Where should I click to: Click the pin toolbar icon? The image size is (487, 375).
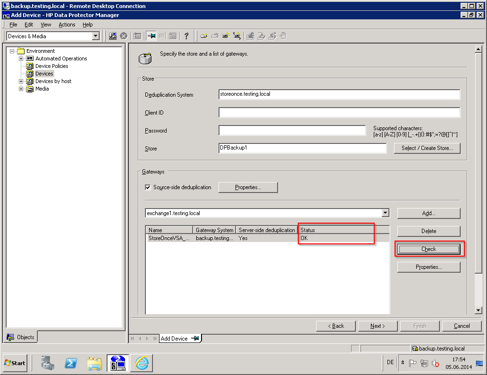click(151, 36)
